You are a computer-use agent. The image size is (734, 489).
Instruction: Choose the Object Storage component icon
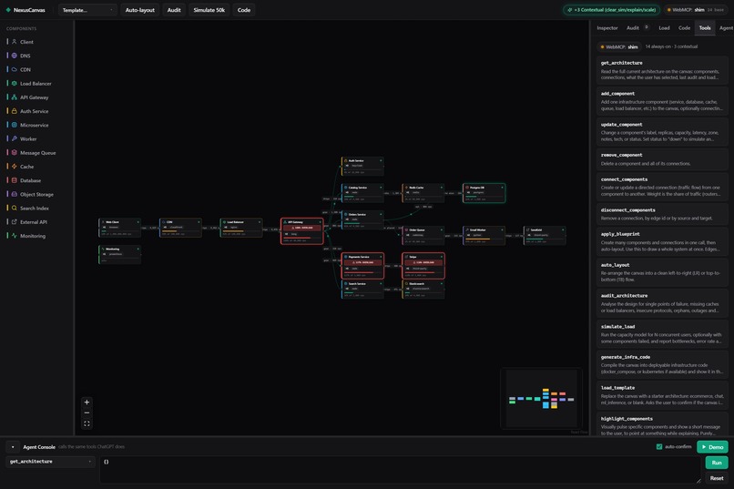pos(14,194)
